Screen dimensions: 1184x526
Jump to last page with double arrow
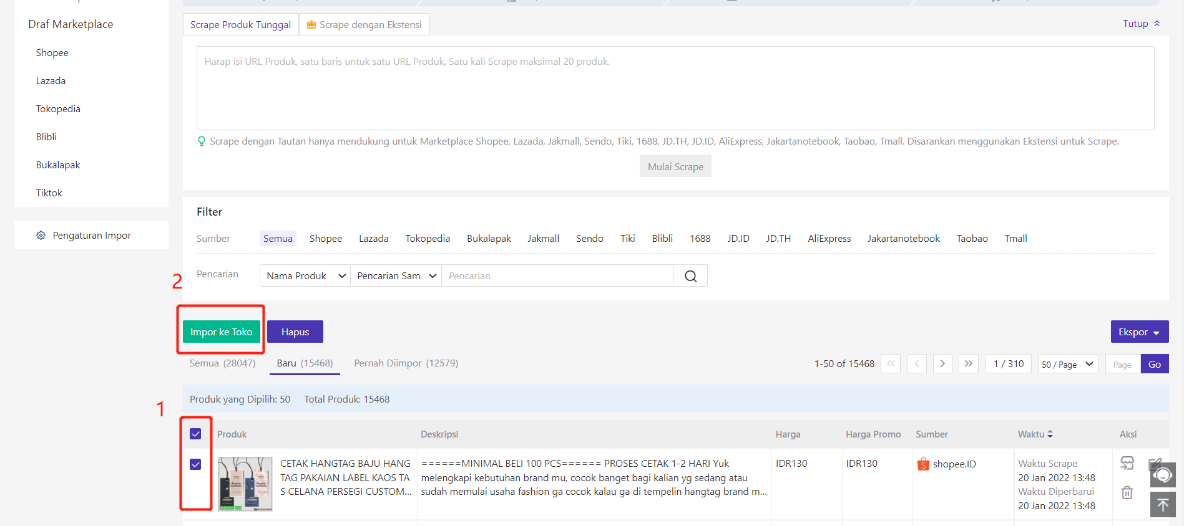[968, 364]
